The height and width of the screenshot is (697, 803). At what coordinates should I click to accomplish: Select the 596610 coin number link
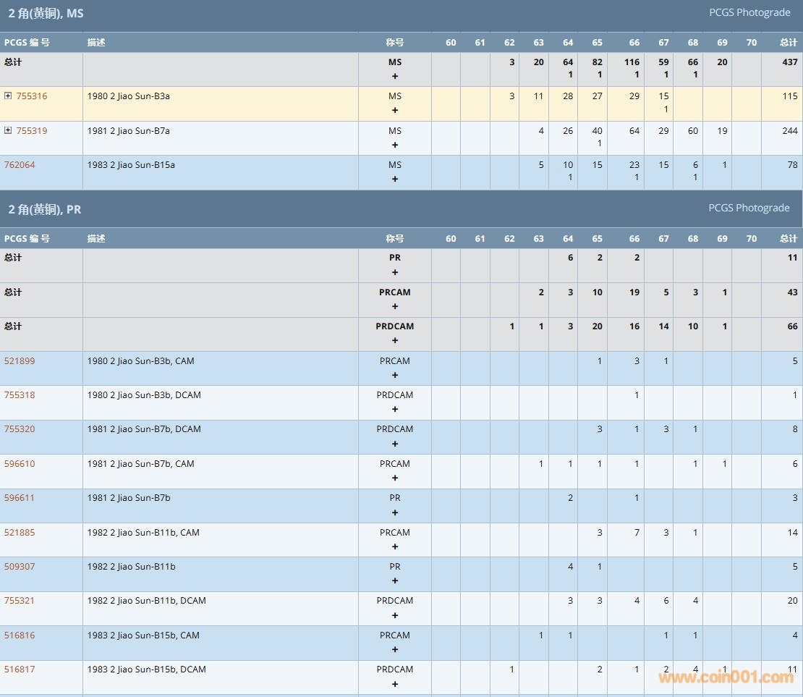tap(20, 464)
